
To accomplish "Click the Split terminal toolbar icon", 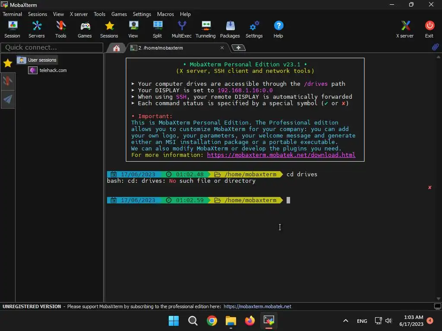I will [x=157, y=30].
